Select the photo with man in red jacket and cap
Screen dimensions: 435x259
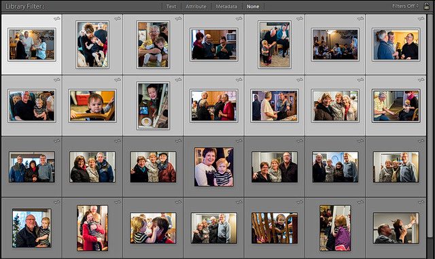click(153, 167)
